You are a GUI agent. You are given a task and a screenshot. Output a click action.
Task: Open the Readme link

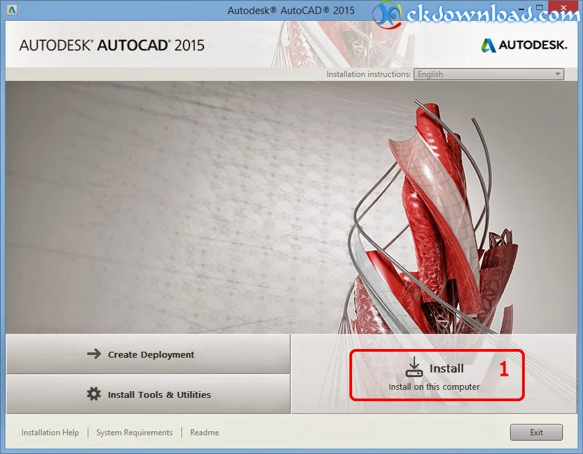205,433
